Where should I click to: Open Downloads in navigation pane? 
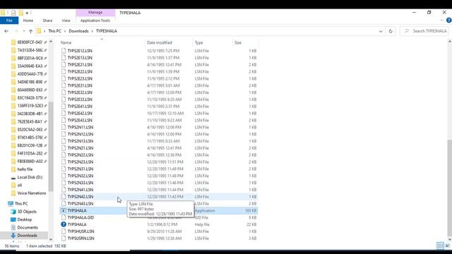click(27, 235)
